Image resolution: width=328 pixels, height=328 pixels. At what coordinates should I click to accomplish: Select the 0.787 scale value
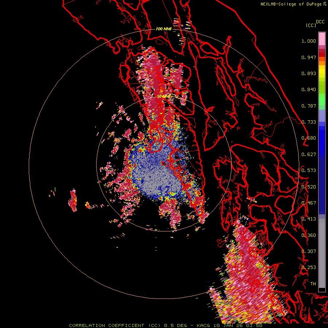pos(309,106)
